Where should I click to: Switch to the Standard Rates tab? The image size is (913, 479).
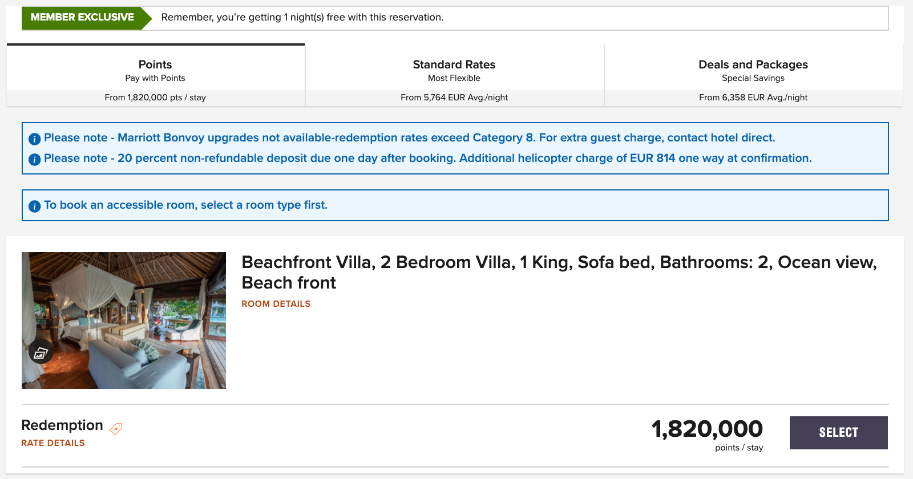coord(454,75)
